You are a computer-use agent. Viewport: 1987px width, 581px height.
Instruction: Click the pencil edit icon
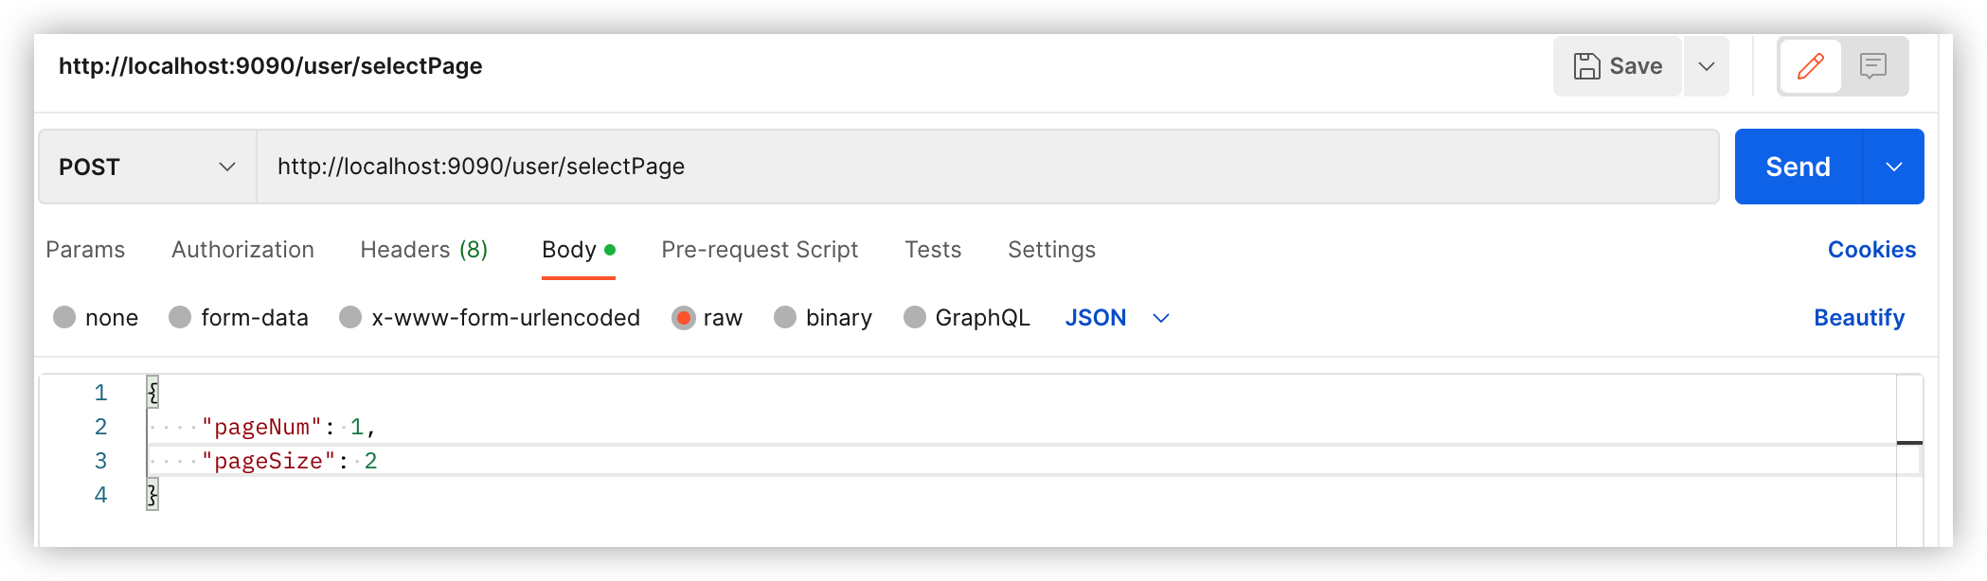pyautogui.click(x=1810, y=66)
